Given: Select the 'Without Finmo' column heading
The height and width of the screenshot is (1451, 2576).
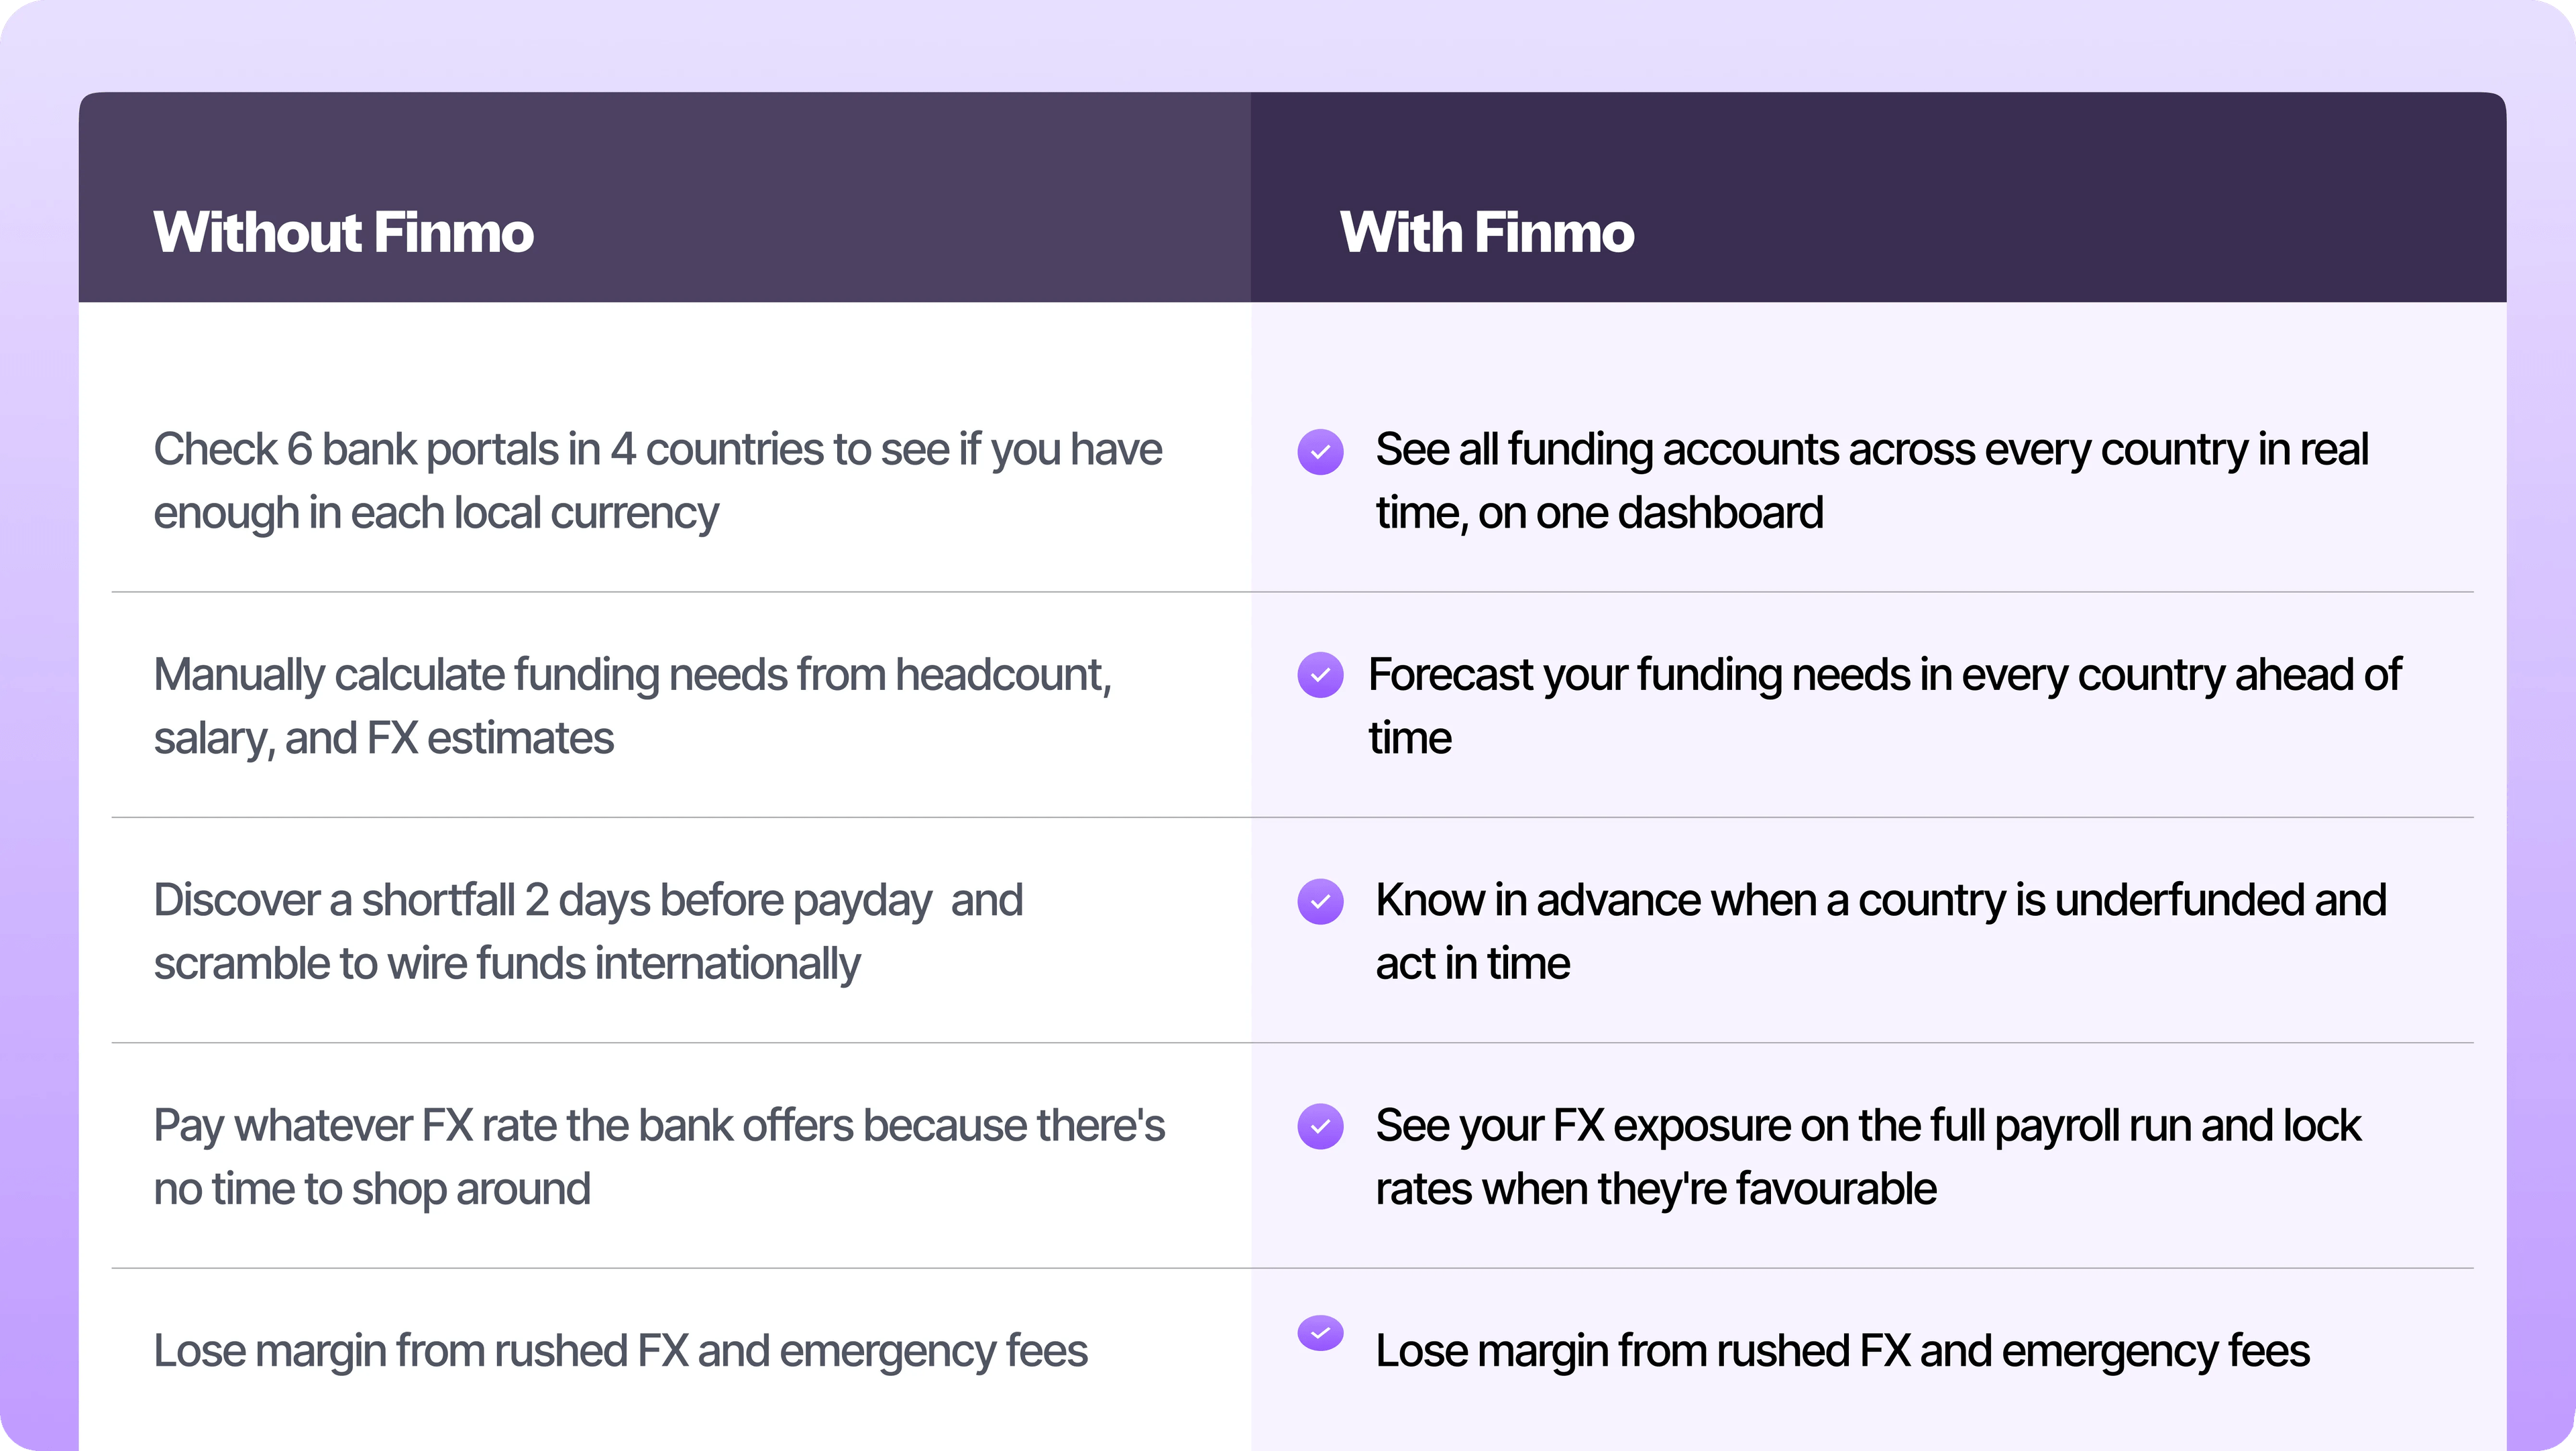Looking at the screenshot, I should pyautogui.click(x=343, y=233).
